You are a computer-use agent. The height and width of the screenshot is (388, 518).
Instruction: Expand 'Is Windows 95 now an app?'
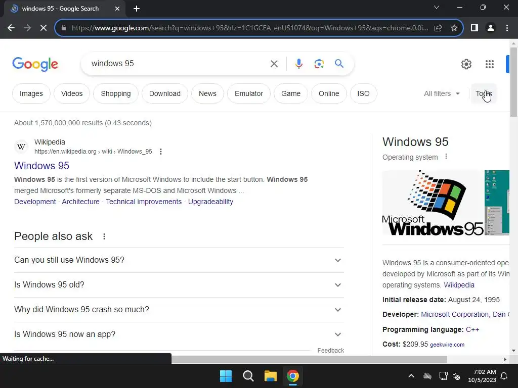point(179,334)
